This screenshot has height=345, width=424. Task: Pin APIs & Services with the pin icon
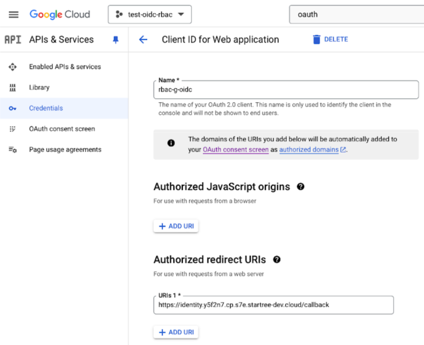[116, 40]
